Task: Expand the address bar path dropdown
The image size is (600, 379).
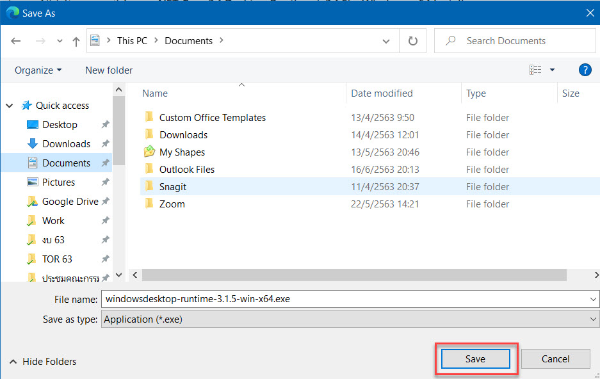Action: pos(386,41)
